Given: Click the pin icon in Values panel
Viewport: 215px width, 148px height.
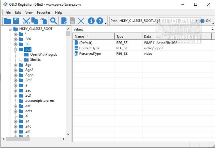Looking at the screenshot, I should point(212,29).
